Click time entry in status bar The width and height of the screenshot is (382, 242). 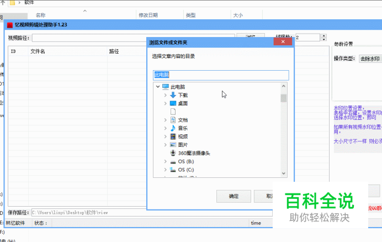(x=256, y=223)
